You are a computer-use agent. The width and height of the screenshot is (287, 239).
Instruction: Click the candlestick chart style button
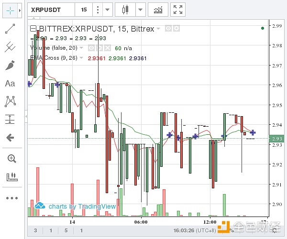[125, 10]
